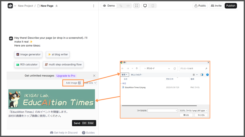Change the file view layout icon
This screenshot has height=137, width=245.
click(194, 75)
